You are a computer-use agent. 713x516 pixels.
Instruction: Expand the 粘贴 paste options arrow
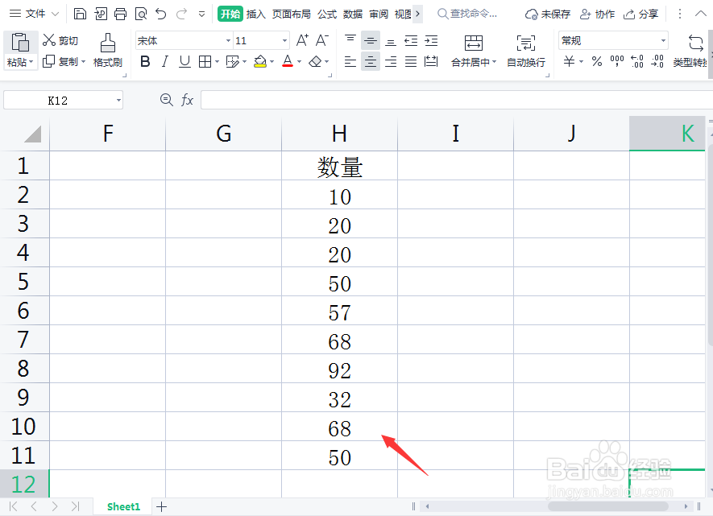31,62
